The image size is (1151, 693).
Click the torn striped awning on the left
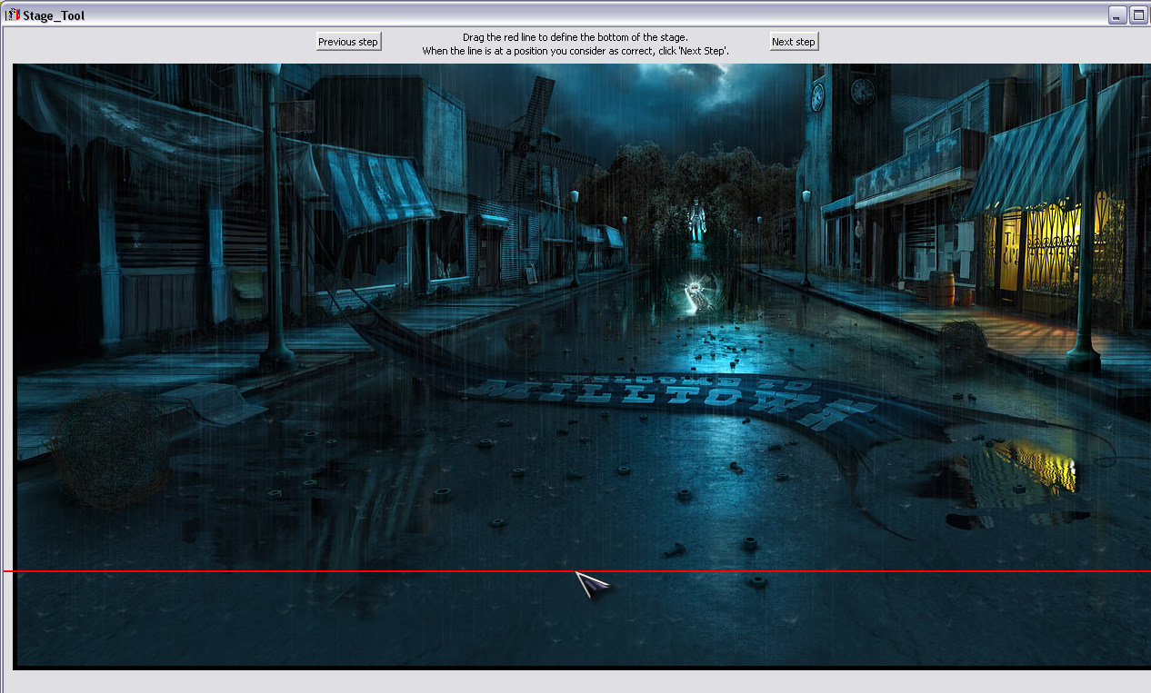pos(377,188)
